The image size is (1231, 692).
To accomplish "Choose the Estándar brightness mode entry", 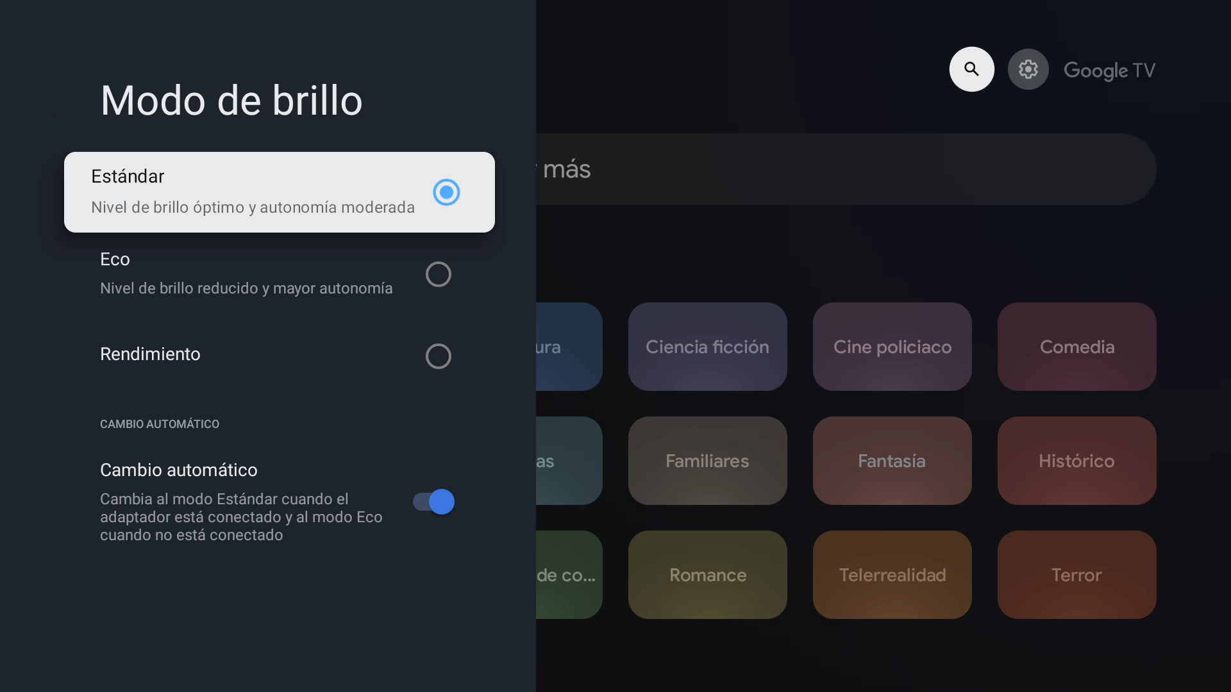I will 280,192.
